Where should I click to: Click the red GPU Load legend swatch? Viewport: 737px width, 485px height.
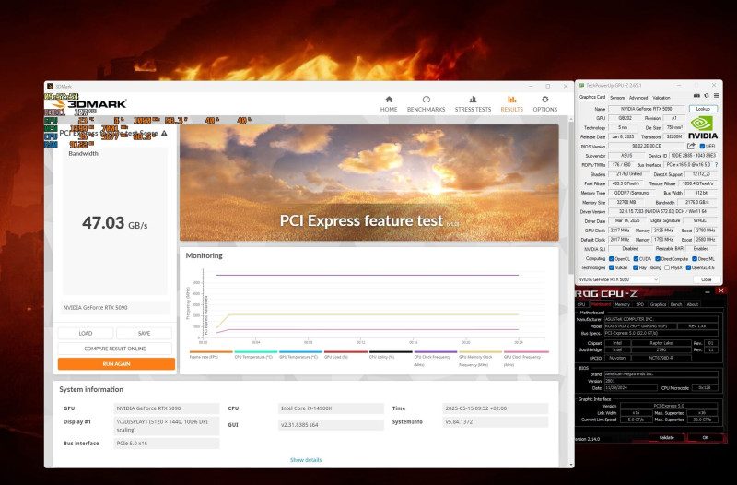coord(345,352)
